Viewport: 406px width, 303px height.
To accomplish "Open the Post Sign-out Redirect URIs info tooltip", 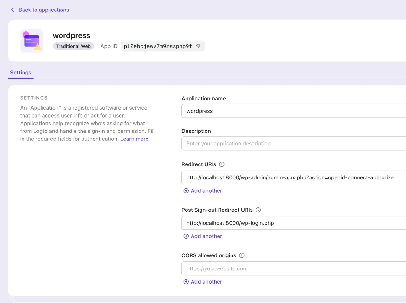I will tap(258, 210).
